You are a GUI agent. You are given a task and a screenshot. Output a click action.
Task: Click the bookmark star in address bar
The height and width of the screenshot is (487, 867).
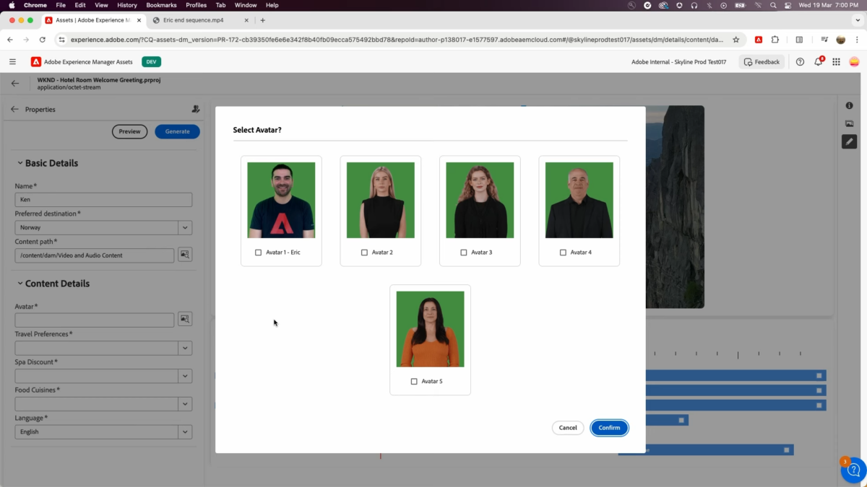pyautogui.click(x=736, y=40)
